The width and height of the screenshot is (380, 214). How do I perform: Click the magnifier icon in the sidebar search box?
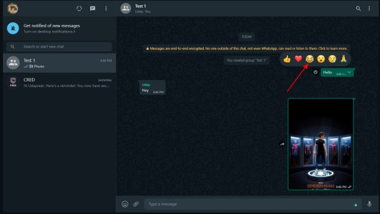pyautogui.click(x=12, y=46)
